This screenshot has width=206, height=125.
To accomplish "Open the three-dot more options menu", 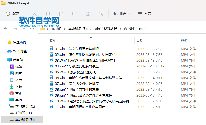I will tap(166, 14).
